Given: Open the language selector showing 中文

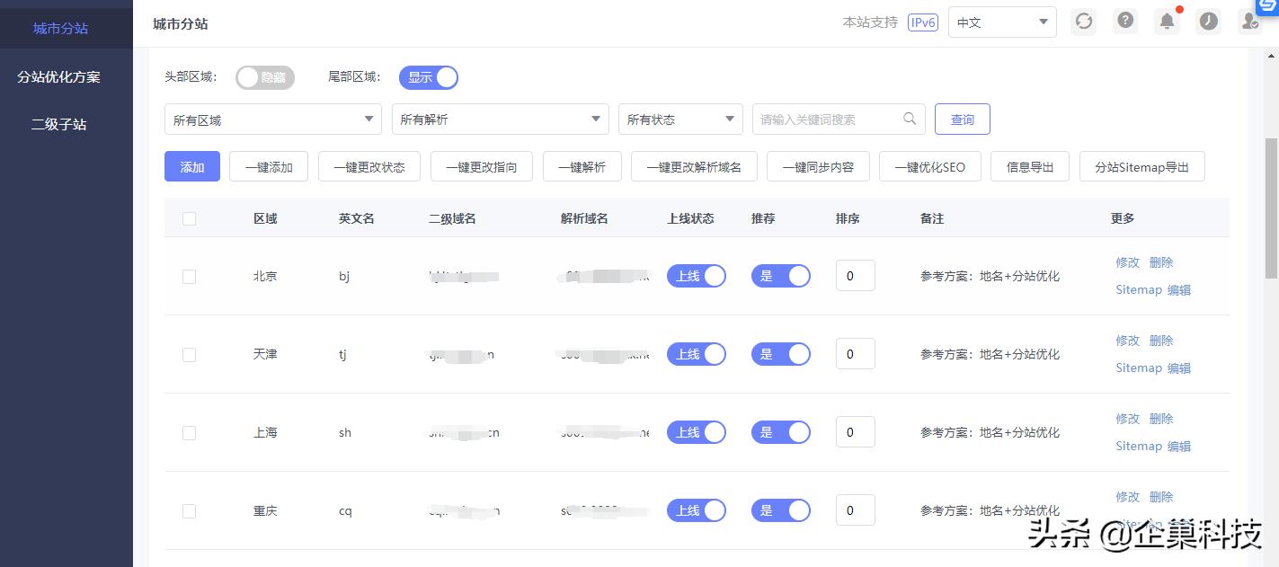Looking at the screenshot, I should (1000, 22).
